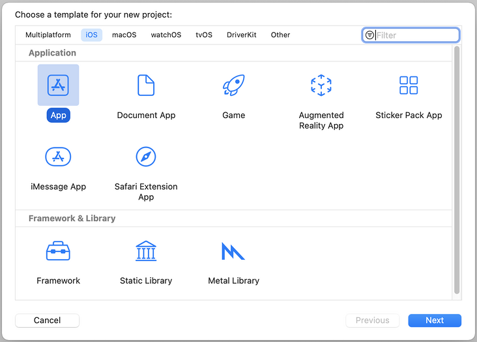This screenshot has width=477, height=342.
Task: Click the "Augmented Reality App" label
Action: 321,120
